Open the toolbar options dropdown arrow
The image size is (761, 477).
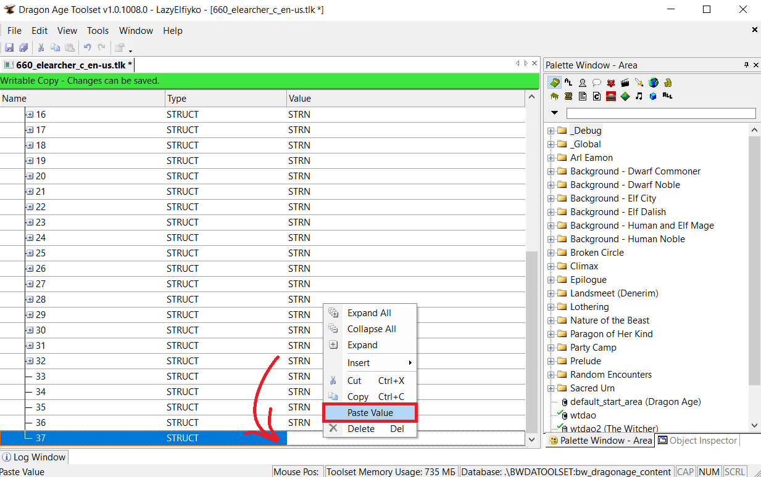(x=130, y=51)
